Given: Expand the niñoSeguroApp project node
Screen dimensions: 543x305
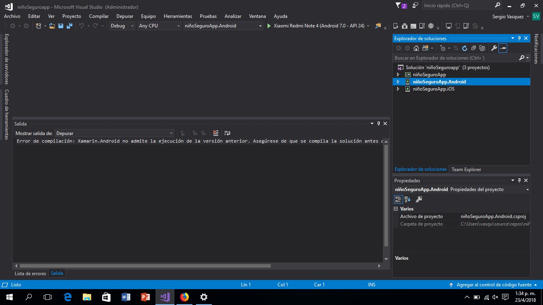Looking at the screenshot, I should pyautogui.click(x=398, y=75).
